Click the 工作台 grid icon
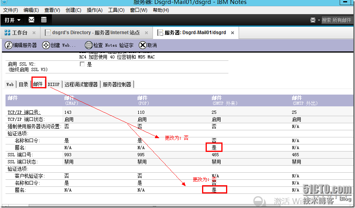This screenshot has height=208, width=355. tap(7, 33)
